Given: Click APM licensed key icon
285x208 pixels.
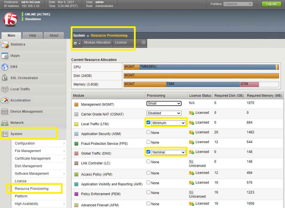Looking at the screenshot, I should pyautogui.click(x=191, y=173).
